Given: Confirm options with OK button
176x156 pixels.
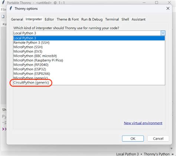Looking at the screenshot, I should click(x=133, y=139).
